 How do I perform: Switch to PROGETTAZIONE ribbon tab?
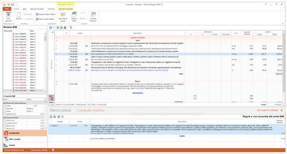click(66, 9)
